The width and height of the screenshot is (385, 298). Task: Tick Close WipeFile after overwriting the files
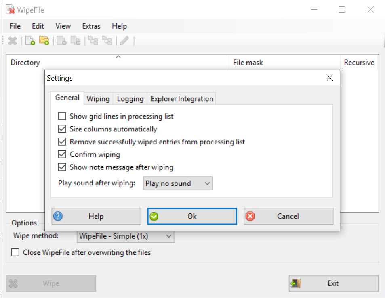click(15, 252)
